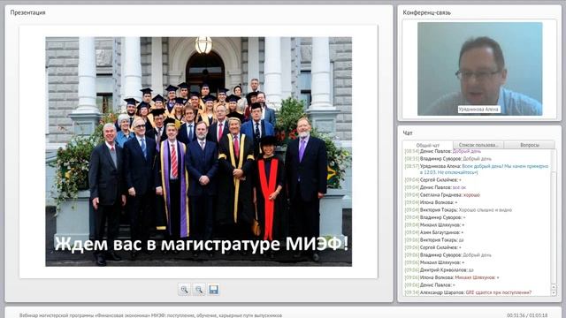Click the Конференц-связь panel title
Image resolution: width=566 pixels, height=318 pixels.
coord(426,12)
